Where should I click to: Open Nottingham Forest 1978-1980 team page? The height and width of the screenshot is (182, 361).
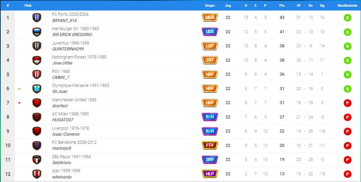79,57
